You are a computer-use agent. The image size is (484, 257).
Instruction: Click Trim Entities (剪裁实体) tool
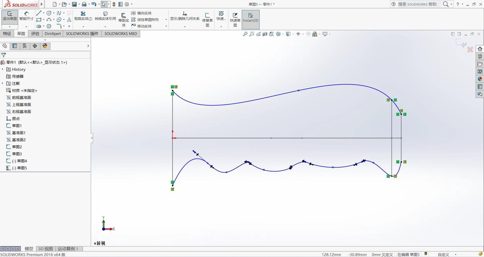83,16
